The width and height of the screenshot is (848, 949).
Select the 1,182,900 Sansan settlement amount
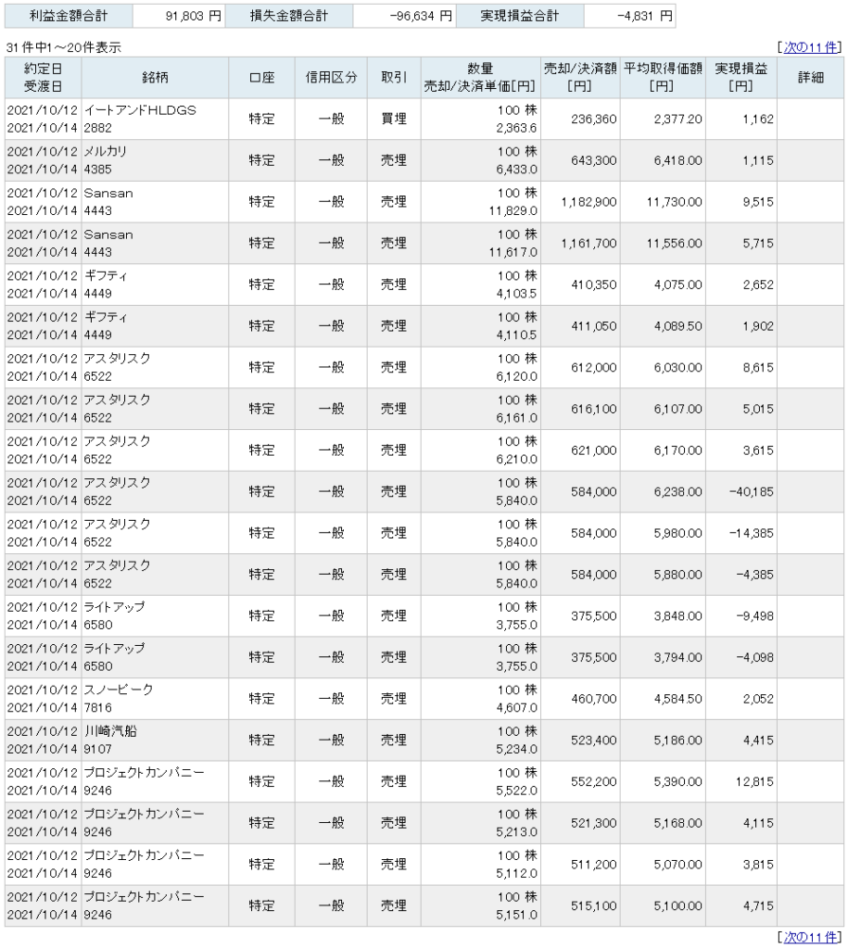point(589,202)
